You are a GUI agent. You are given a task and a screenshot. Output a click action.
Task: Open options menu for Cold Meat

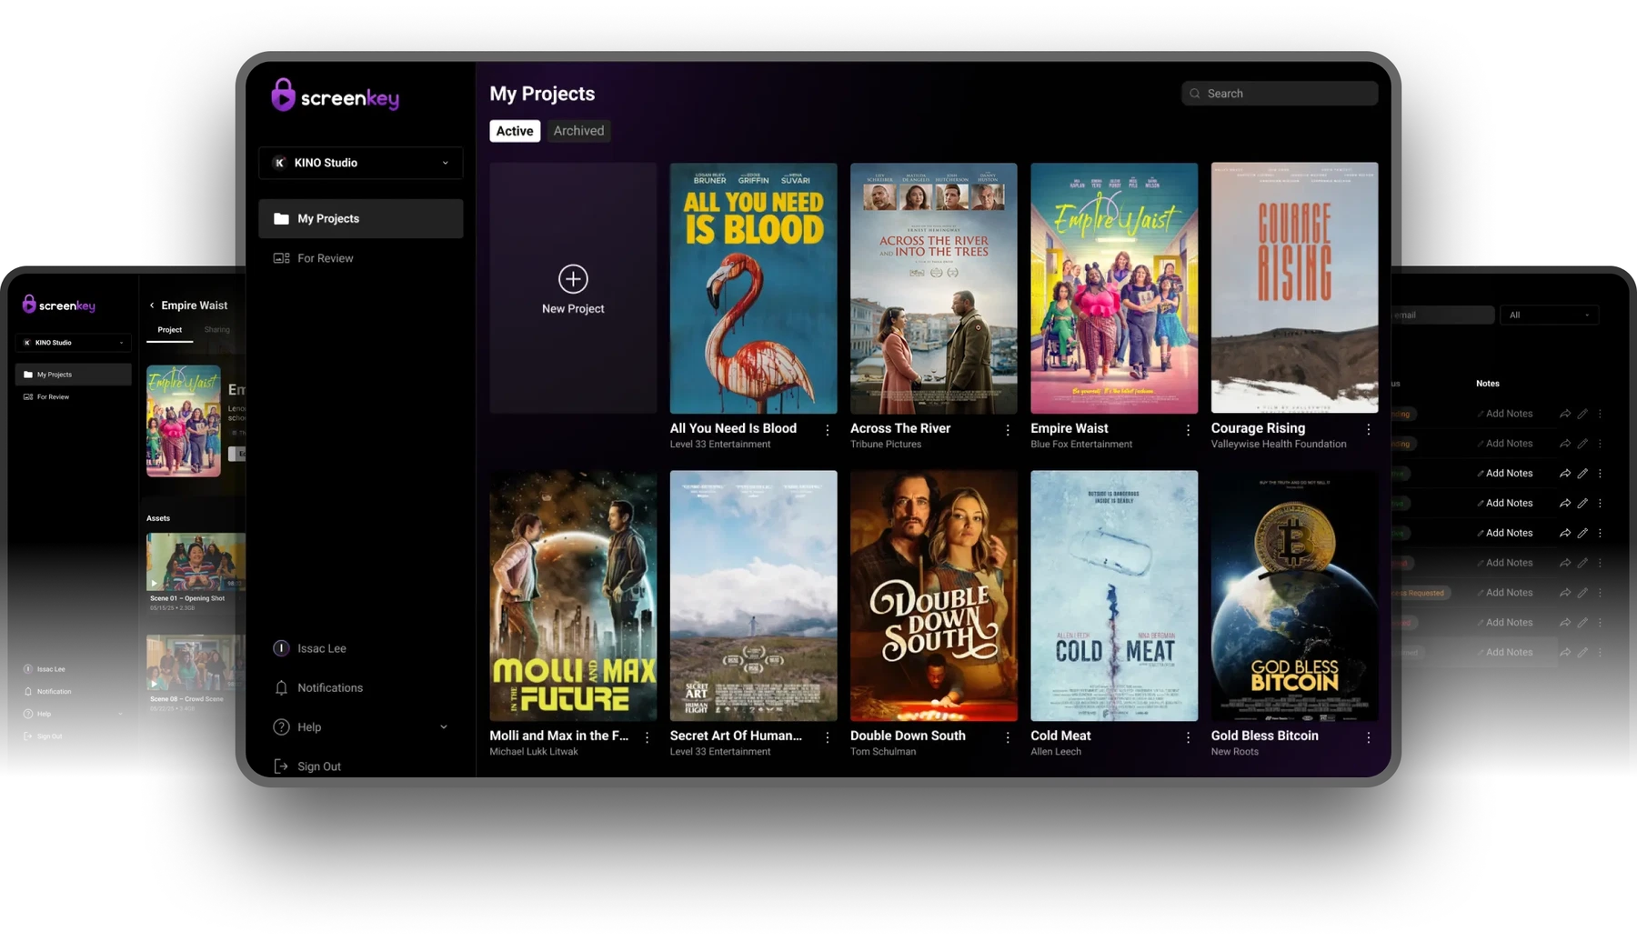[x=1187, y=737]
